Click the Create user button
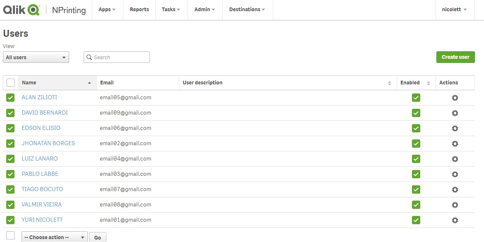Screen dimensions: 484x242 coord(455,57)
